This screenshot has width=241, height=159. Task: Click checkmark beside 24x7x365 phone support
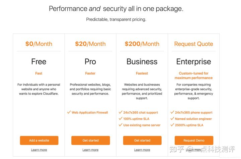[172, 112]
